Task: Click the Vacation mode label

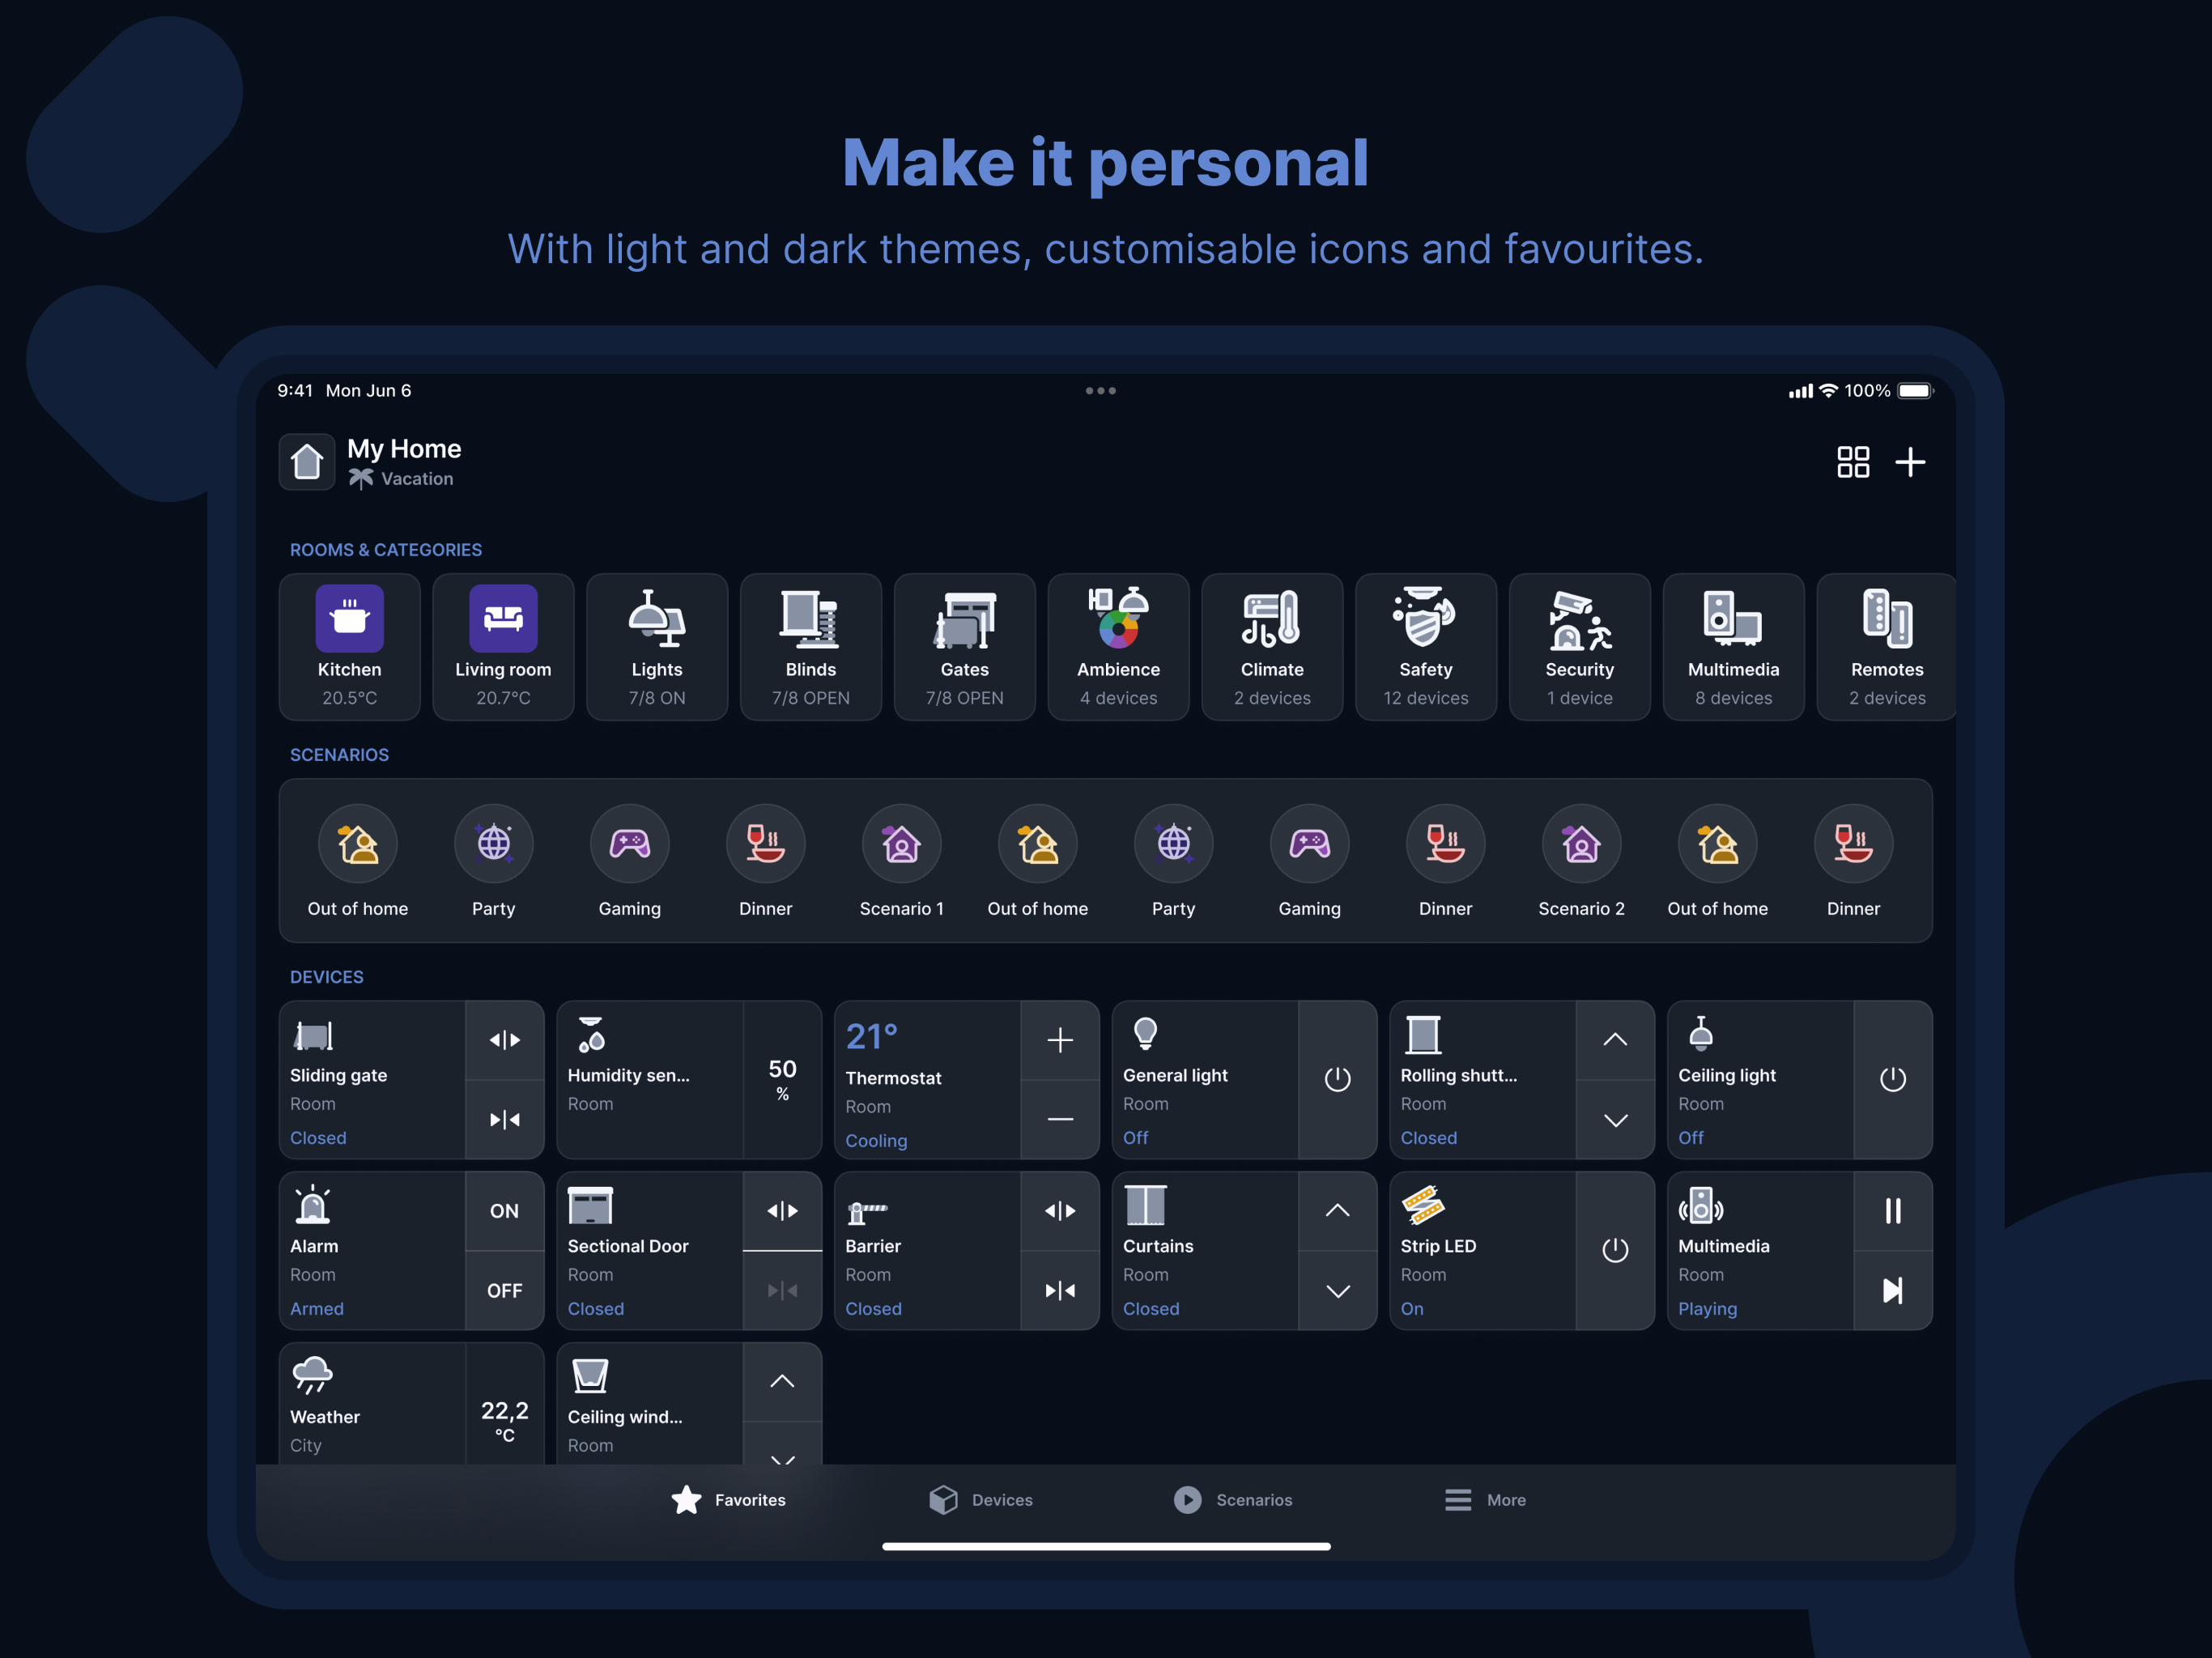Action: [417, 479]
